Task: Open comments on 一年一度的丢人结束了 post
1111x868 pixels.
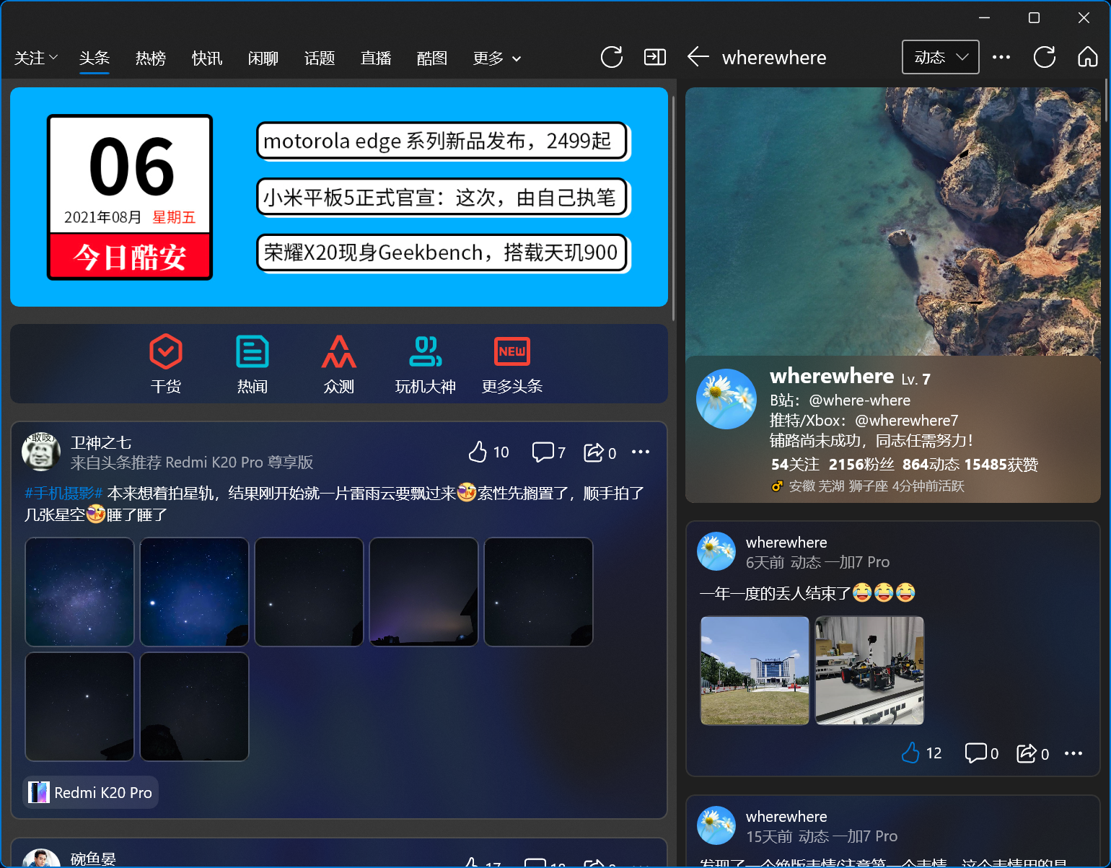Action: (x=982, y=753)
